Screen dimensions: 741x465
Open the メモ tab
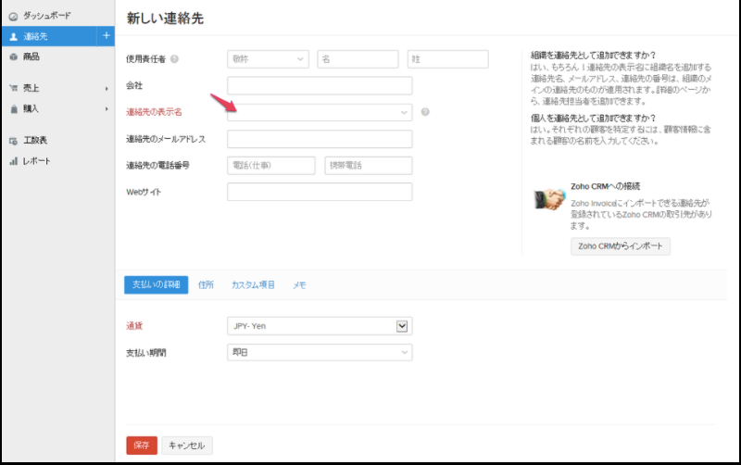pyautogui.click(x=299, y=285)
